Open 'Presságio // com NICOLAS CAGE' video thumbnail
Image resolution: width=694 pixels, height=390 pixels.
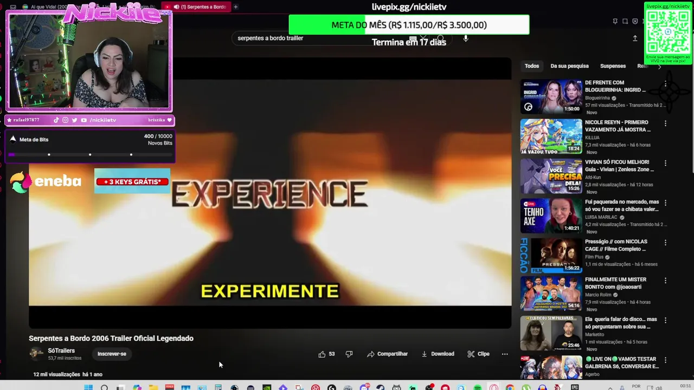(551, 255)
